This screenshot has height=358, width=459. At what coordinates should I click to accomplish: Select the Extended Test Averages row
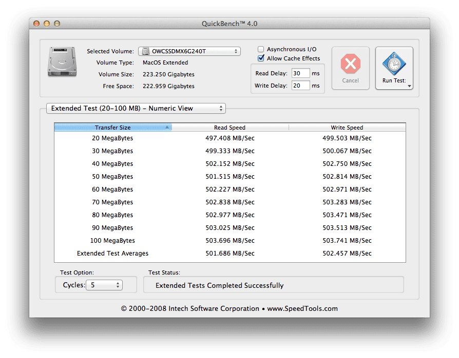[x=229, y=254]
